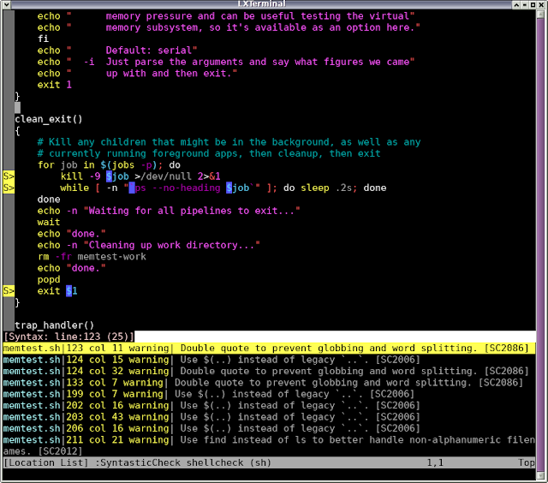Click the 'rm -fr memtest-work' line
The image size is (548, 483).
click(x=92, y=257)
